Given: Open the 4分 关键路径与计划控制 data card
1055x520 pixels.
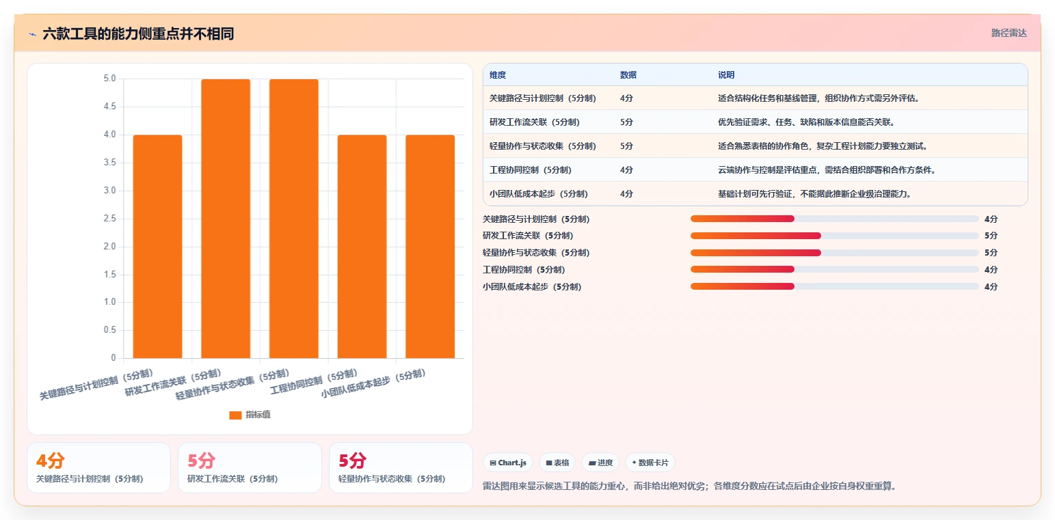Looking at the screenshot, I should [x=98, y=467].
